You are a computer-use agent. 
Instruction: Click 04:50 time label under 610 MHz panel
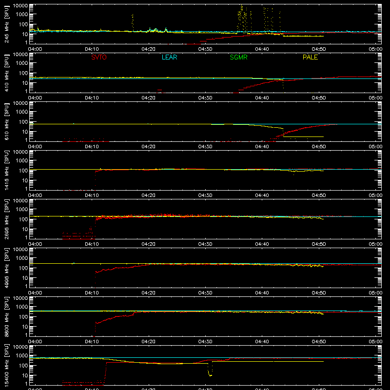pyautogui.click(x=319, y=147)
